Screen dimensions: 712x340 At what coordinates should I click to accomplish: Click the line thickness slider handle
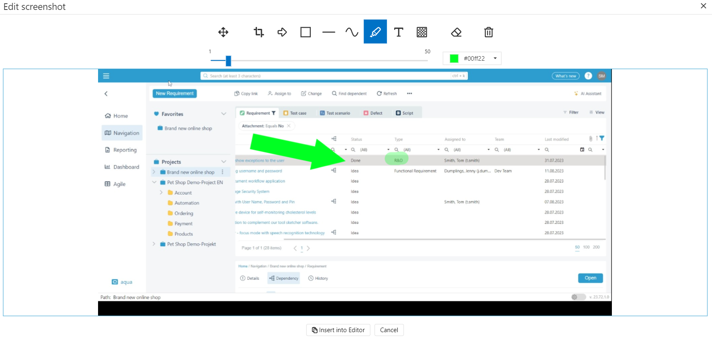pos(228,61)
